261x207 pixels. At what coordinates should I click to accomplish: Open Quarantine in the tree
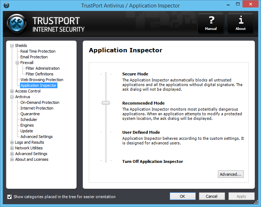pos(30,114)
